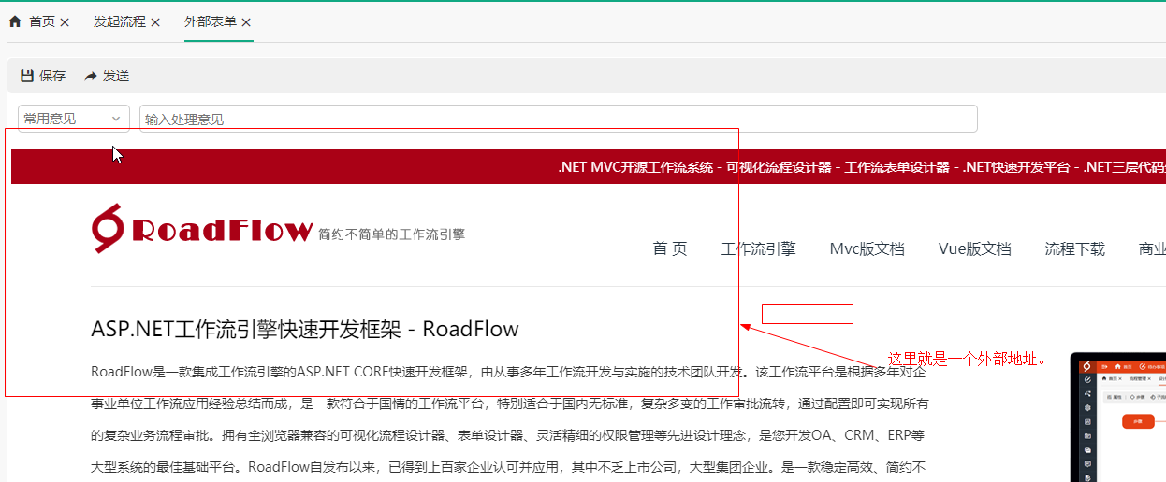
Task: Open the Vue版文档 nav link
Action: (x=975, y=248)
